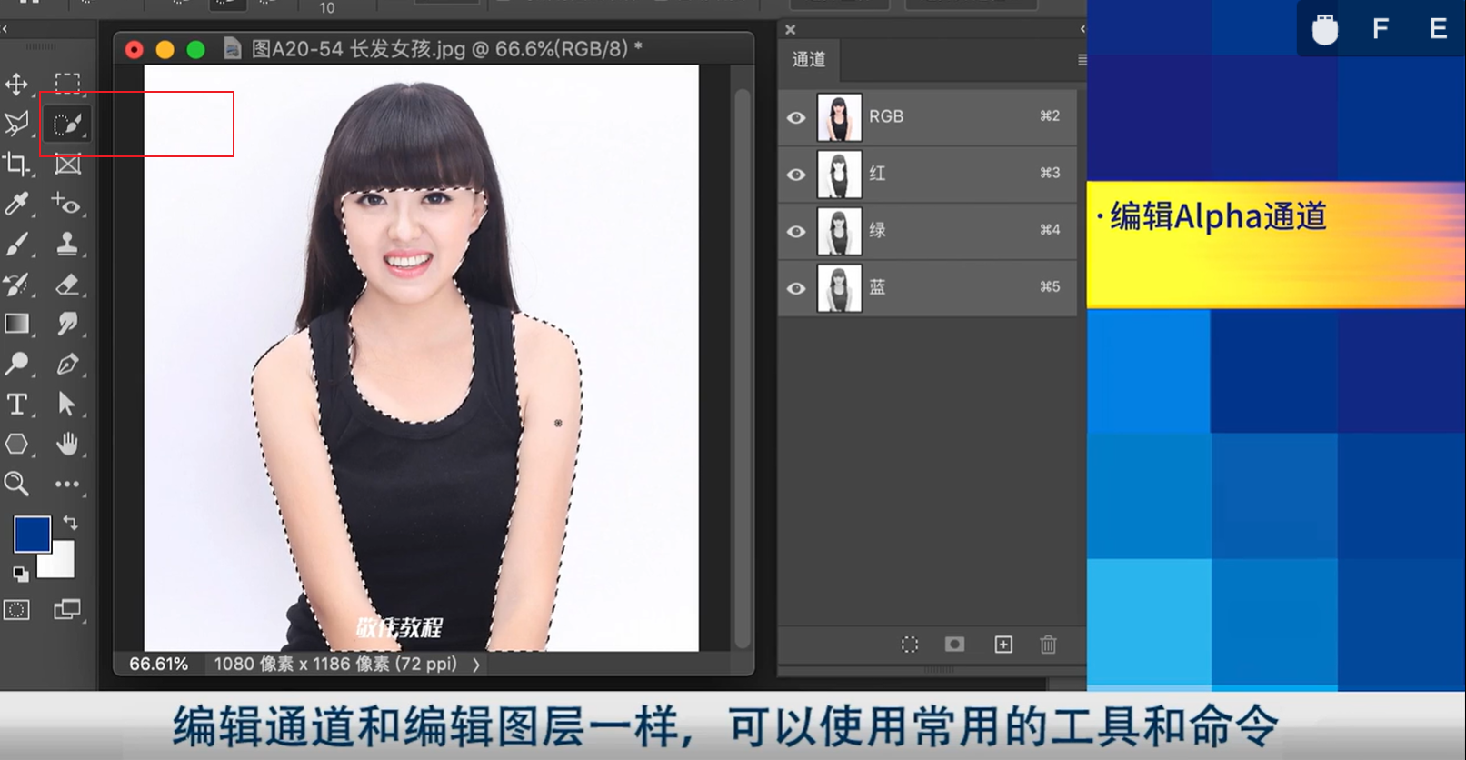Open the Edit Toolbar three-dots menu
The height and width of the screenshot is (760, 1466).
point(67,485)
